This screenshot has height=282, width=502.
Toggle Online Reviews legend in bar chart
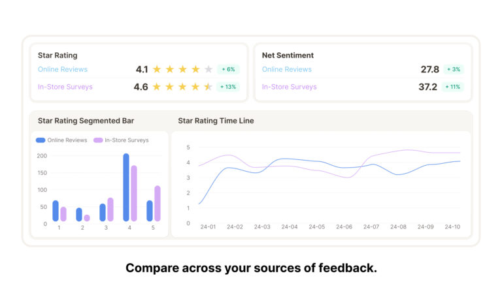pos(61,140)
